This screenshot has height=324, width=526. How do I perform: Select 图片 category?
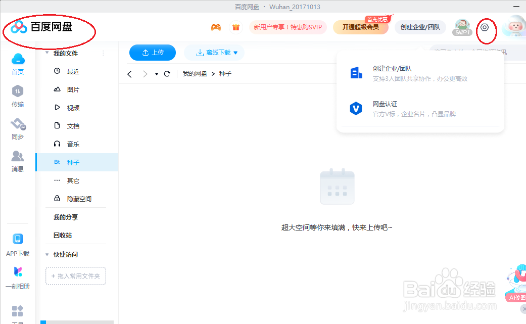[x=77, y=89]
